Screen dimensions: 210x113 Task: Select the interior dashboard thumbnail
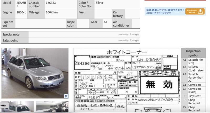tap(52, 107)
